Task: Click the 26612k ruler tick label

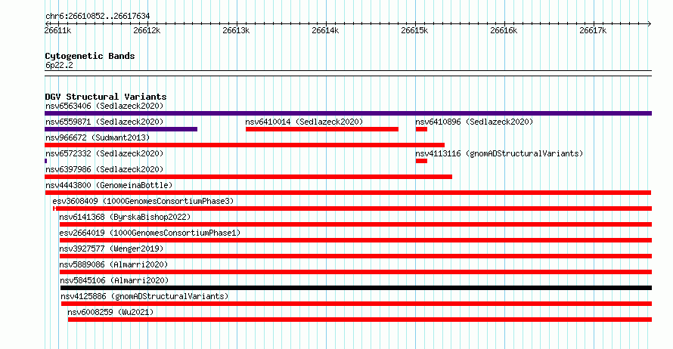Action: 147,30
